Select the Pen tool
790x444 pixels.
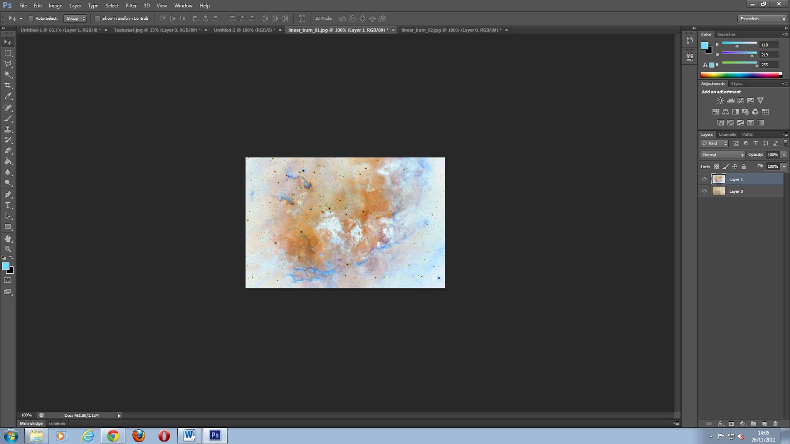point(8,194)
